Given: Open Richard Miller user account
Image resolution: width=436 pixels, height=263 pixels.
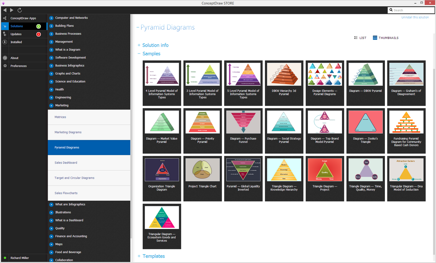Looking at the screenshot, I should tap(20, 258).
